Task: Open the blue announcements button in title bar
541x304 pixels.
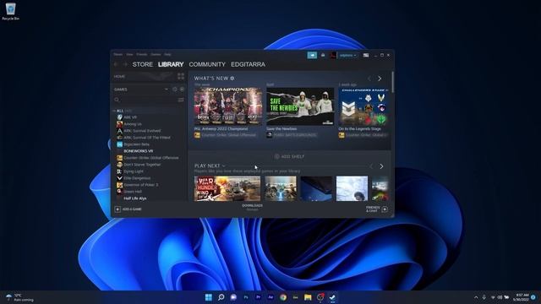Action: click(312, 55)
